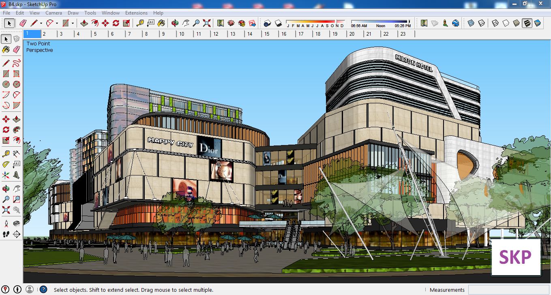Image resolution: width=551 pixels, height=295 pixels.
Task: Select the Eraser tool in top toolbar
Action: 23,23
